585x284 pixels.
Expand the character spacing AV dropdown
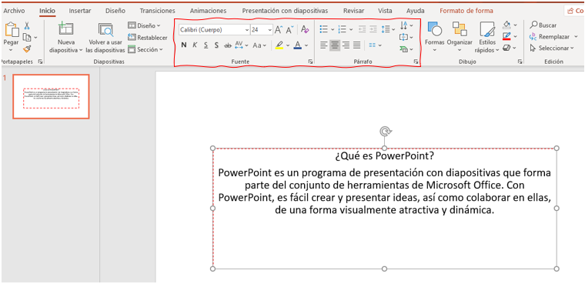(x=246, y=45)
